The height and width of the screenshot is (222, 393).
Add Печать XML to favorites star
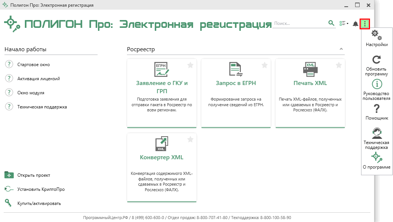[338, 65]
